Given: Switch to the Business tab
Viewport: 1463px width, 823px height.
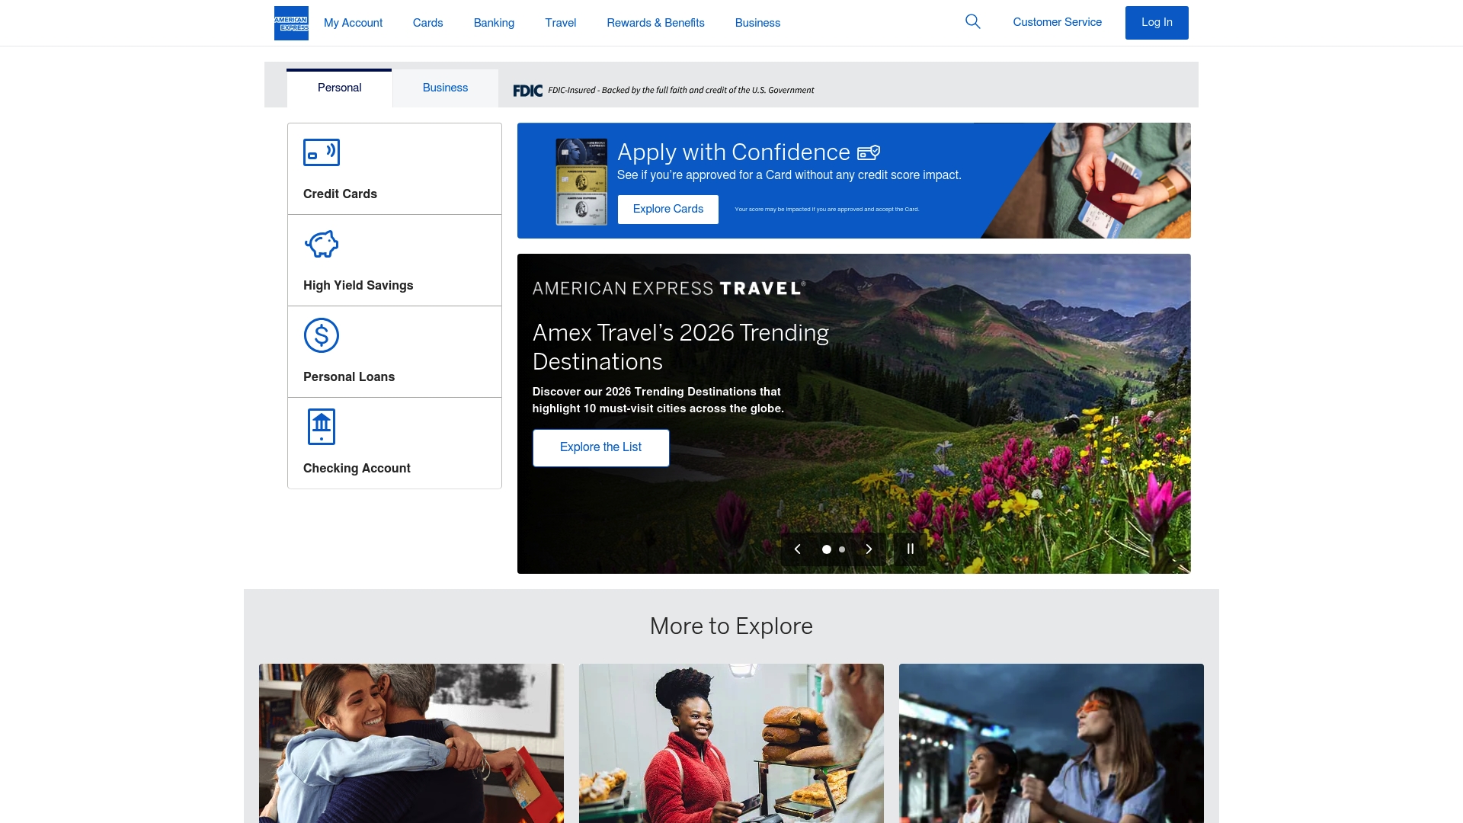Looking at the screenshot, I should coord(444,88).
